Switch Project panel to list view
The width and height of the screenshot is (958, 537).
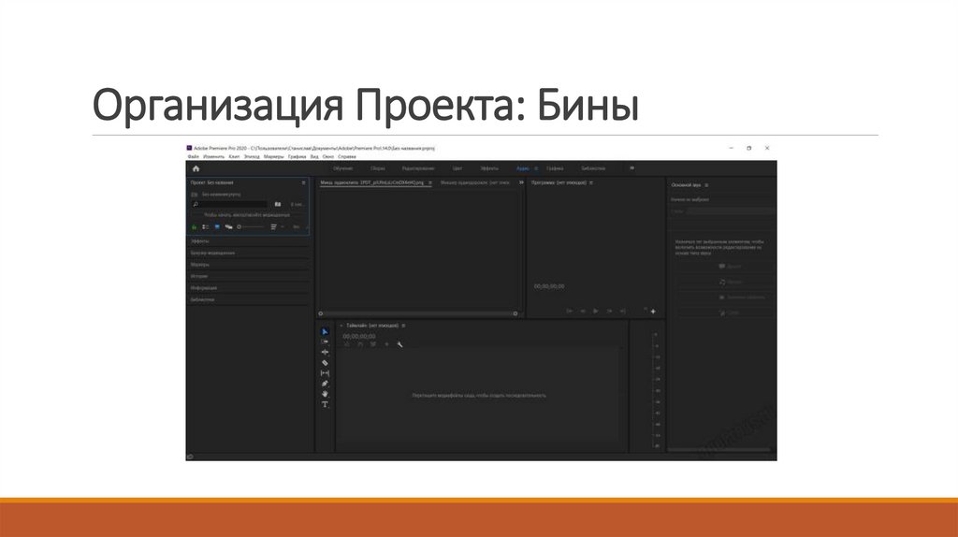pyautogui.click(x=205, y=226)
